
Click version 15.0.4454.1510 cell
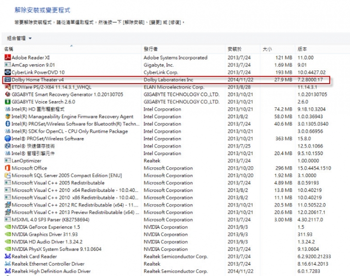pos(314,168)
